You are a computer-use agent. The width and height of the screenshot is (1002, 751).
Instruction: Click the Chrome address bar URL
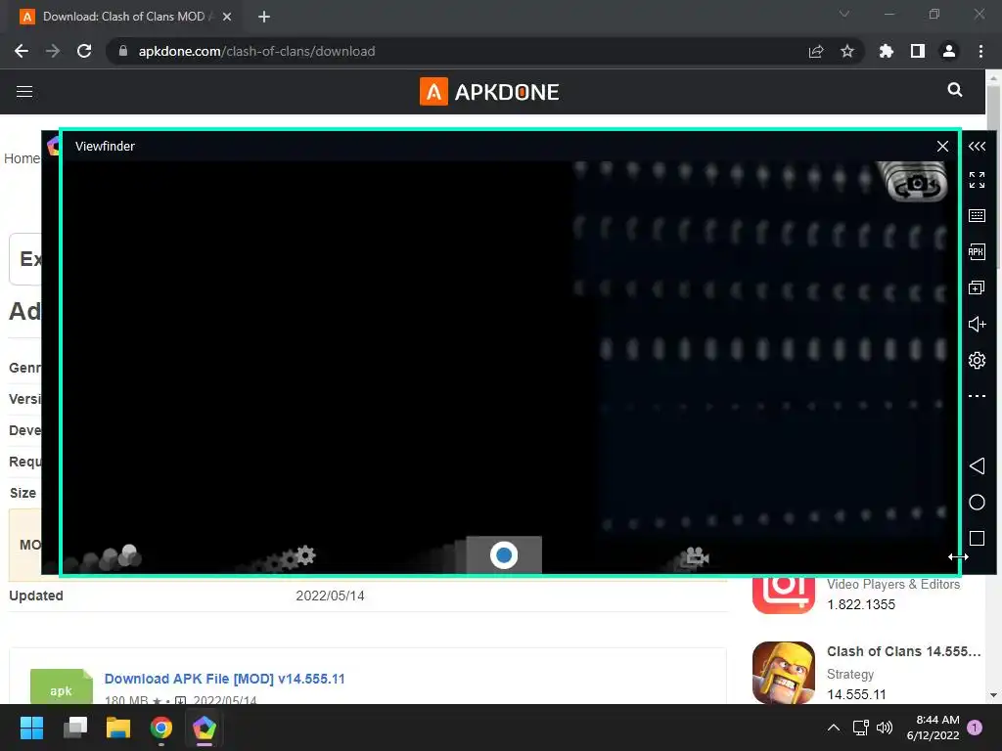256,51
